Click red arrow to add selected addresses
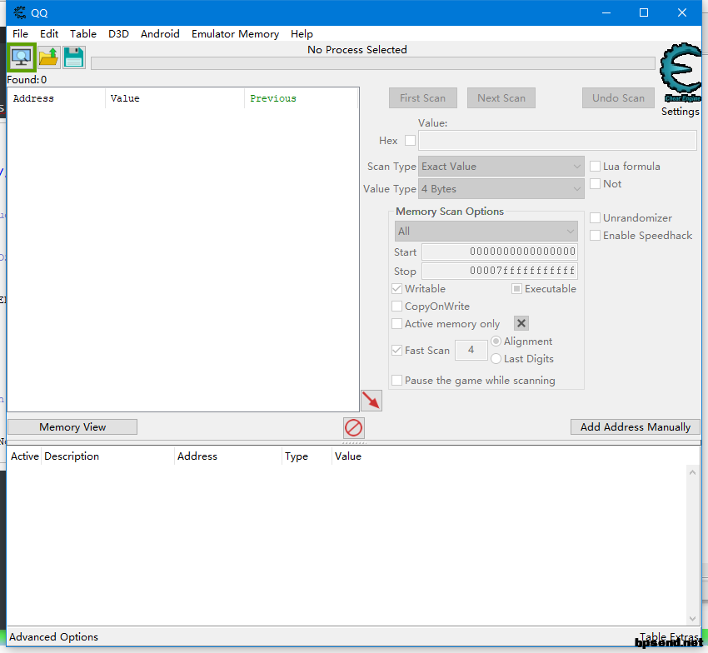708x653 pixels. [371, 401]
